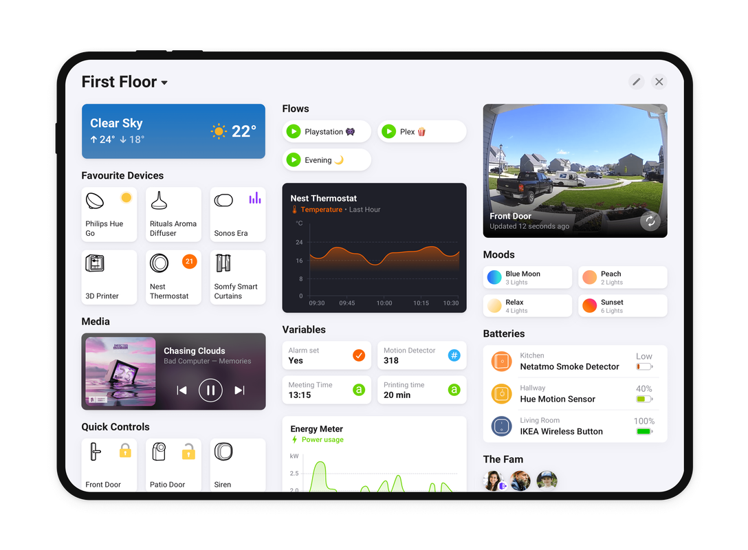748x550 pixels.
Task: Select the bearded man's avatar in The Fam
Action: click(x=520, y=481)
